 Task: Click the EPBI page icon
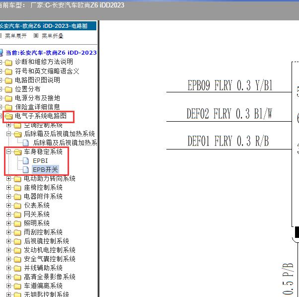pos(25,161)
